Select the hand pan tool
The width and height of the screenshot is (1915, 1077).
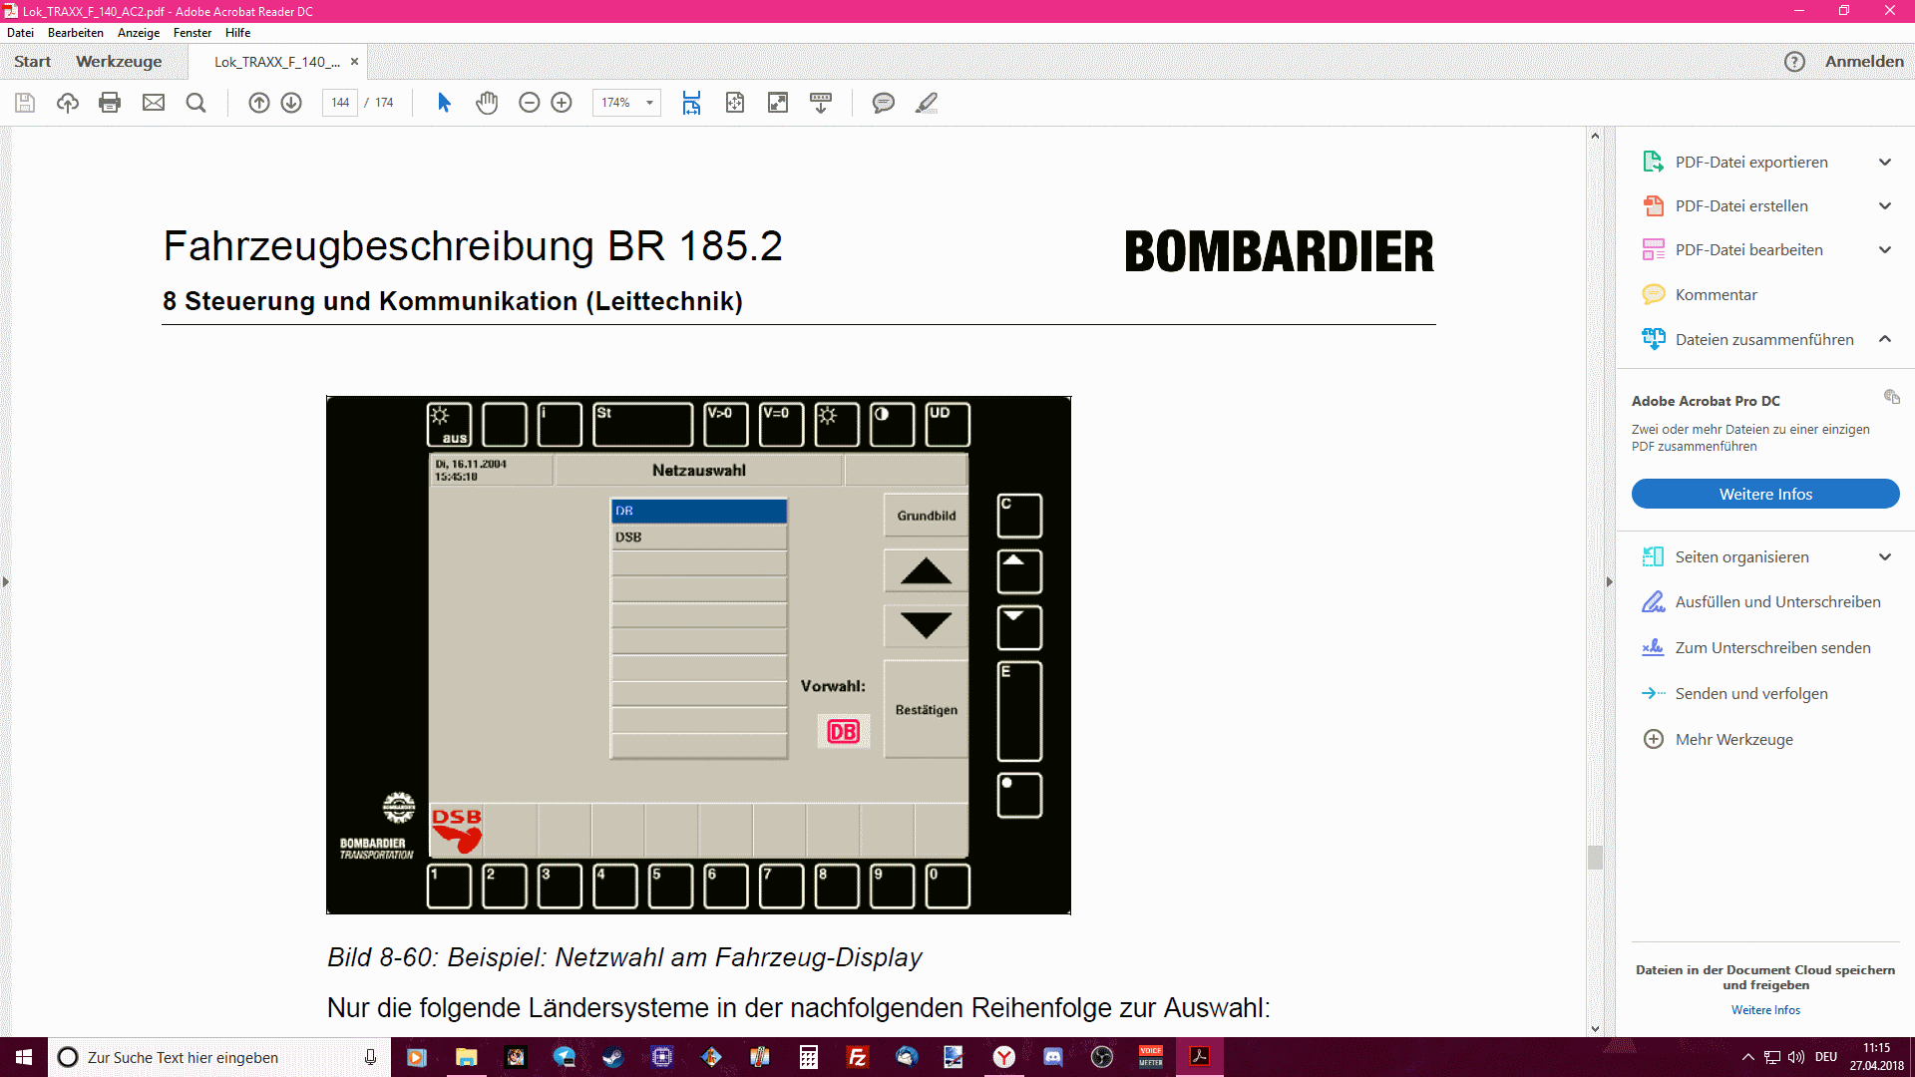487,103
